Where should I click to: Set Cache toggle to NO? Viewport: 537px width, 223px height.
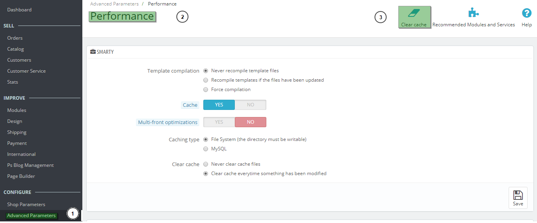coord(250,105)
